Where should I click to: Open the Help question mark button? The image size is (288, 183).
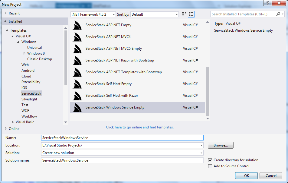tap(268, 3)
